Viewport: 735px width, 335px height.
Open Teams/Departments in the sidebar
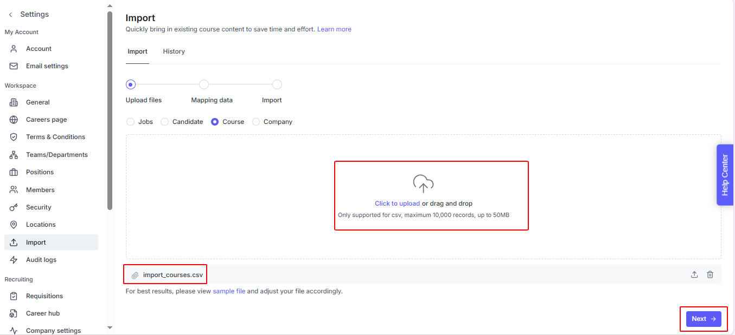pyautogui.click(x=56, y=155)
